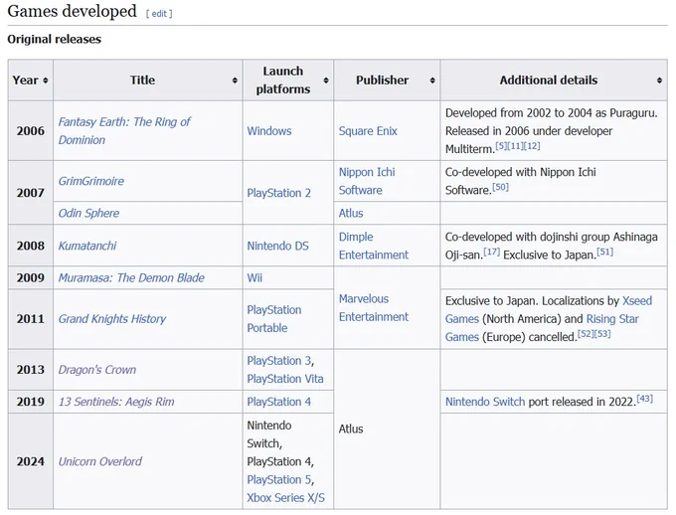Select the 2019 year cell

tap(31, 402)
